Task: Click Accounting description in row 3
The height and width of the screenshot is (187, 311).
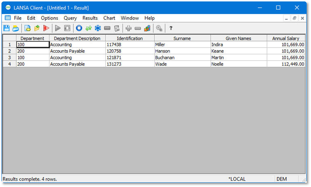Action: pos(77,58)
